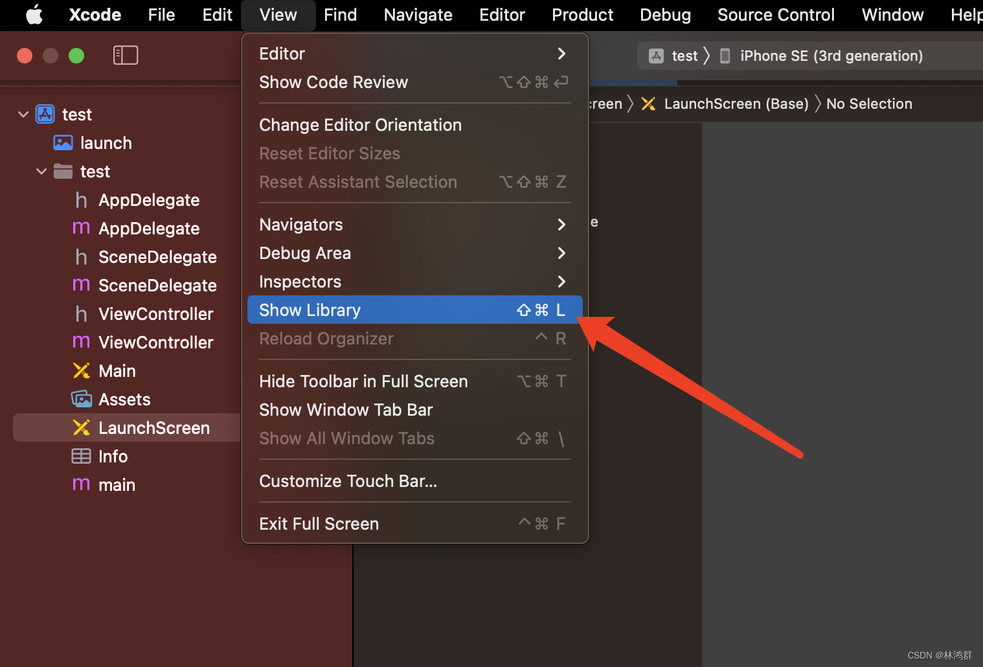
Task: Click AppDelegate header file h icon
Action: (x=81, y=199)
